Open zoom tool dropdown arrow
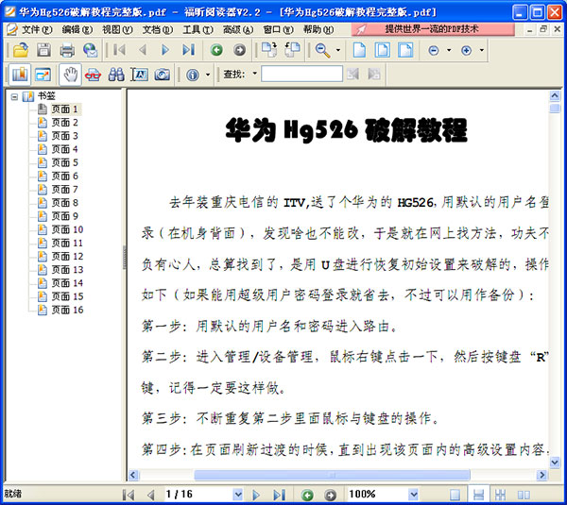Viewport: 567px width, 505px height. 338,50
